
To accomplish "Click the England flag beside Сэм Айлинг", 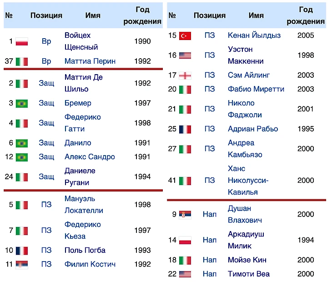I will 185,75.
